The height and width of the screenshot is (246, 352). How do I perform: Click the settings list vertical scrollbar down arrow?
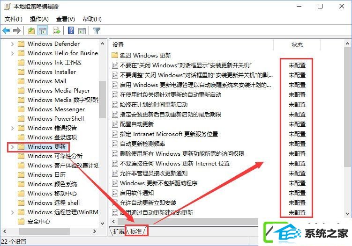coord(347,214)
